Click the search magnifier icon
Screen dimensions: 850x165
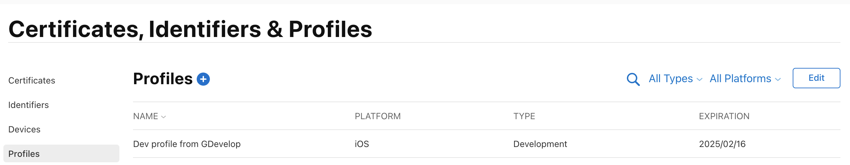tap(633, 79)
